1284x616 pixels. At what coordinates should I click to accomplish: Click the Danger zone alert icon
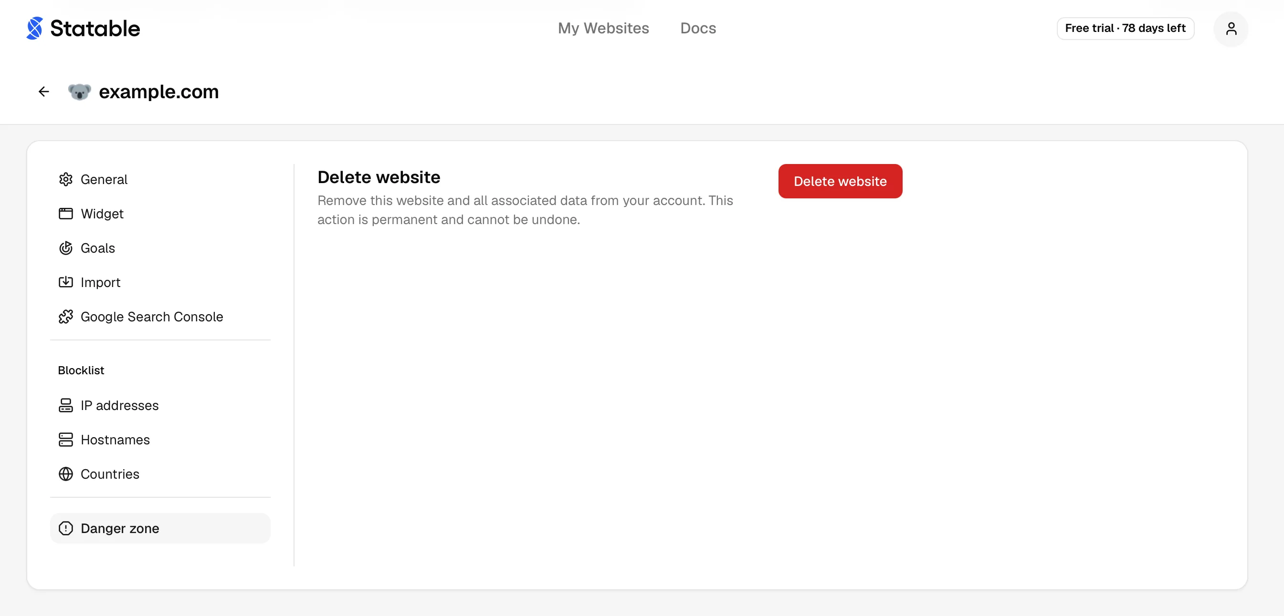tap(66, 528)
